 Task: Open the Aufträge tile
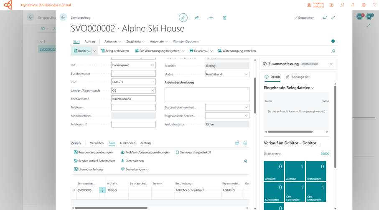click(295, 171)
